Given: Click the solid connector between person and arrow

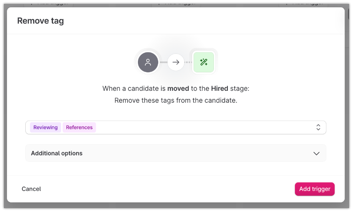Looking at the screenshot, I should [163, 62].
